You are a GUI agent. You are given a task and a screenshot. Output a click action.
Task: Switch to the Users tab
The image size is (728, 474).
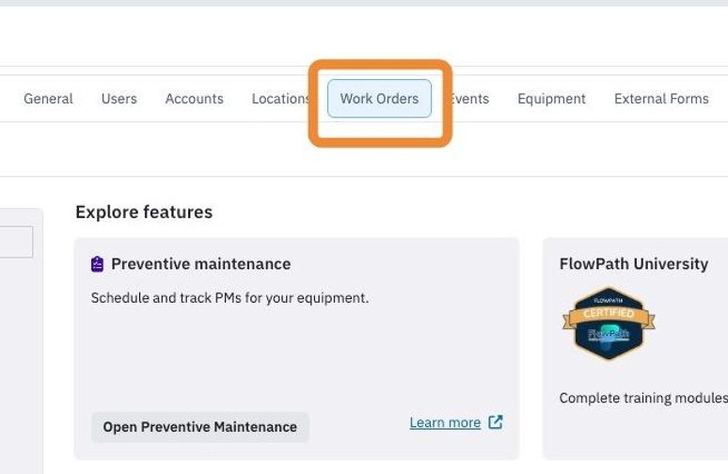119,99
